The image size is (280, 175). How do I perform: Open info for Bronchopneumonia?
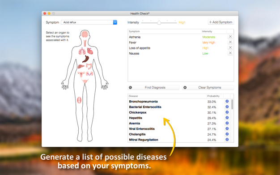pyautogui.click(x=227, y=101)
